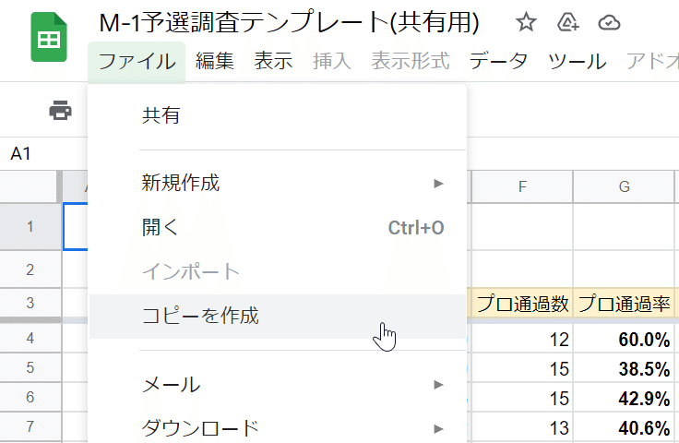Viewport: 679px width, 443px height.
Task: Select row 5 header
Action: click(x=30, y=367)
